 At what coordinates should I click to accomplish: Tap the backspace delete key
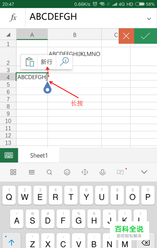(146, 242)
